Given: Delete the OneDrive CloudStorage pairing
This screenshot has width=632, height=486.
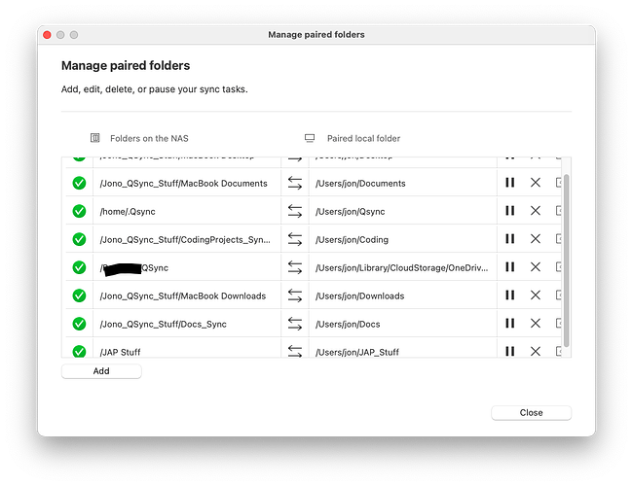Looking at the screenshot, I should [x=535, y=267].
